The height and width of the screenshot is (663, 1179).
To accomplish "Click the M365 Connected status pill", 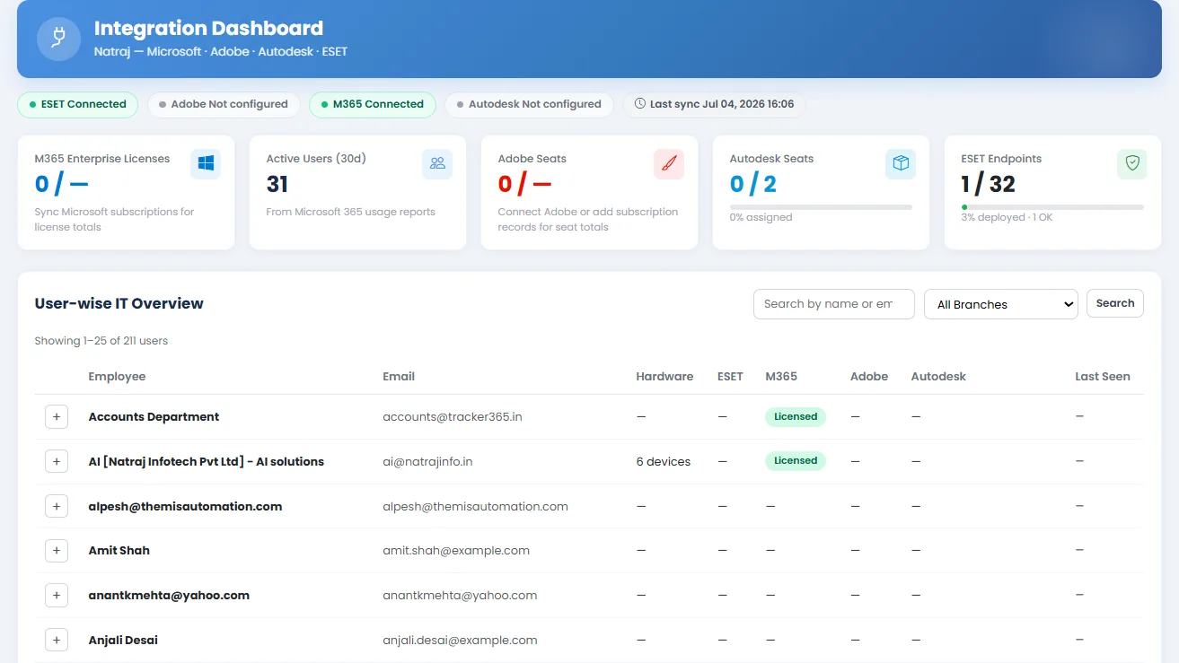I will click(x=373, y=104).
